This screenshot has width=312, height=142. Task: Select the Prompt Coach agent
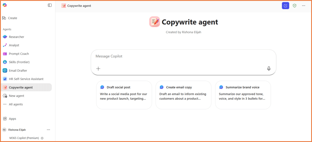coord(19,54)
